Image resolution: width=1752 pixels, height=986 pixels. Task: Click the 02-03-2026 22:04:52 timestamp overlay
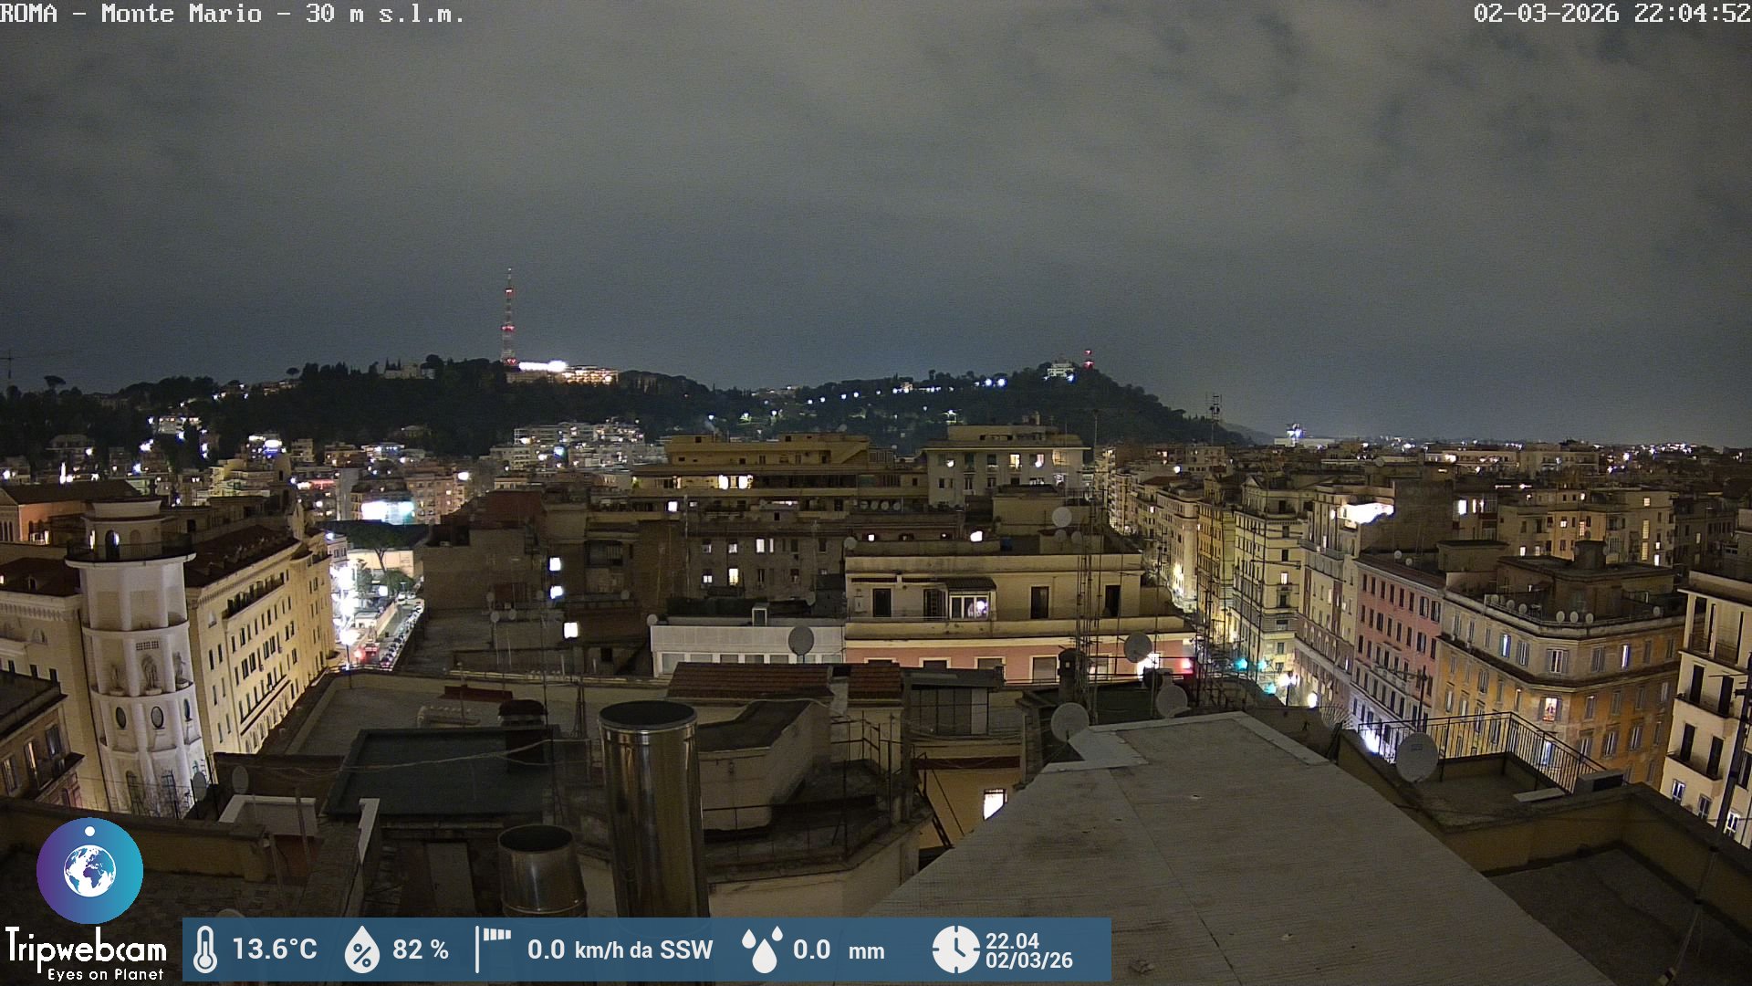pos(1611,14)
